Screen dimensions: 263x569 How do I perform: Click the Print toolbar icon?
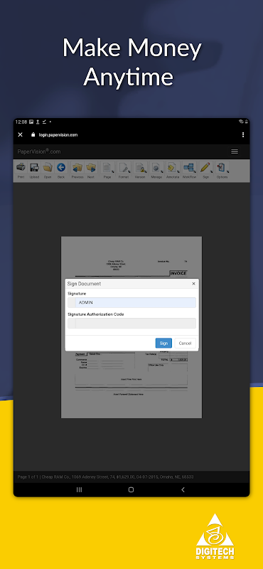tap(21, 171)
